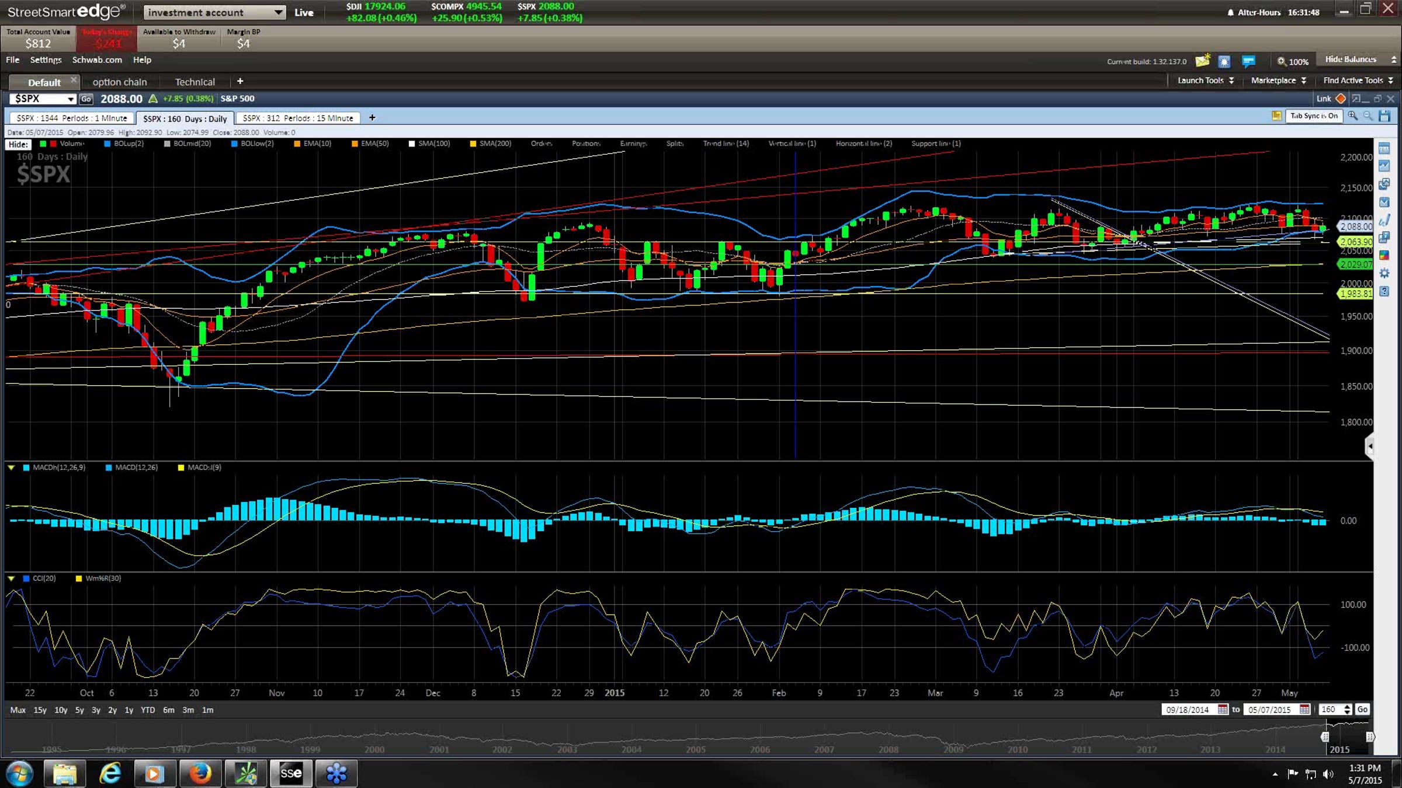Click the chart help question mark icon
This screenshot has height=788, width=1402.
[1384, 291]
